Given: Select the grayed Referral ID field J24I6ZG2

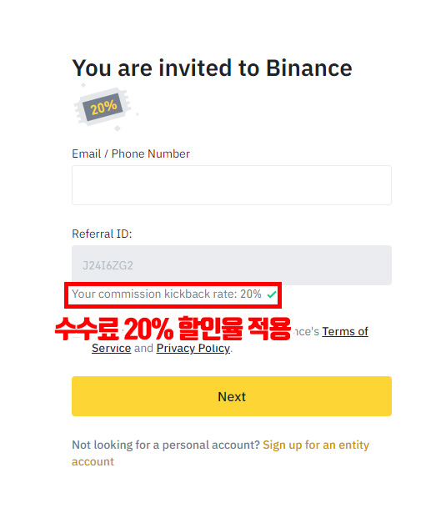Looking at the screenshot, I should (232, 265).
